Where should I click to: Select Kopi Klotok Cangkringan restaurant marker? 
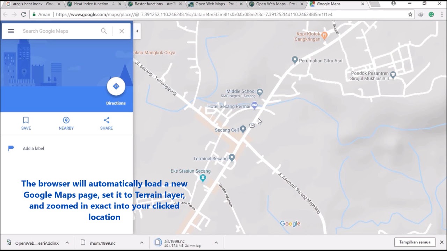[x=324, y=35]
